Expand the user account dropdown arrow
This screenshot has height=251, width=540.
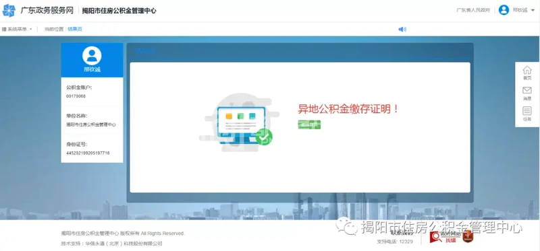tap(533, 10)
